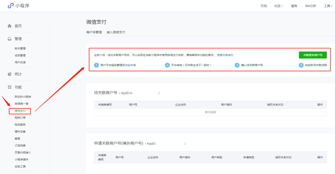Open We分析 in top navigation
335x174 pixels.
pyautogui.click(x=310, y=6)
